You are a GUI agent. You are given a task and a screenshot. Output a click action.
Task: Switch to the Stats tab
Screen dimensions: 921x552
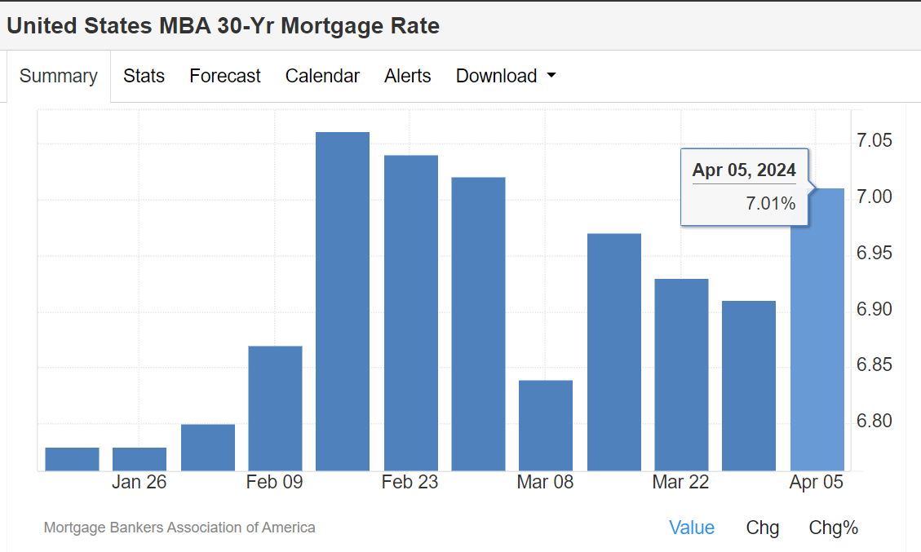pos(144,77)
